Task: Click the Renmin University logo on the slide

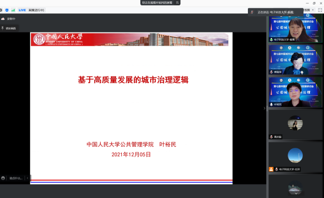Action: click(39, 39)
